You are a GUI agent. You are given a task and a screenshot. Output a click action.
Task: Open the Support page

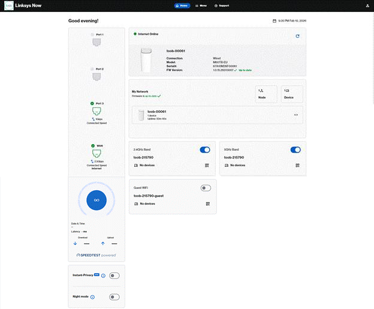(x=222, y=6)
